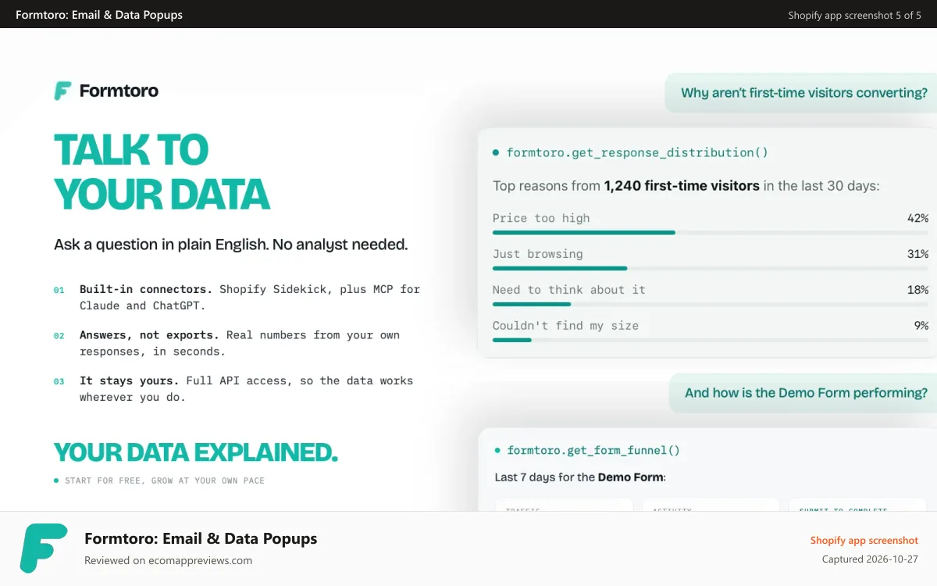The width and height of the screenshot is (937, 586).
Task: Click the TALK TO YOUR DATA headline
Action: 162,172
